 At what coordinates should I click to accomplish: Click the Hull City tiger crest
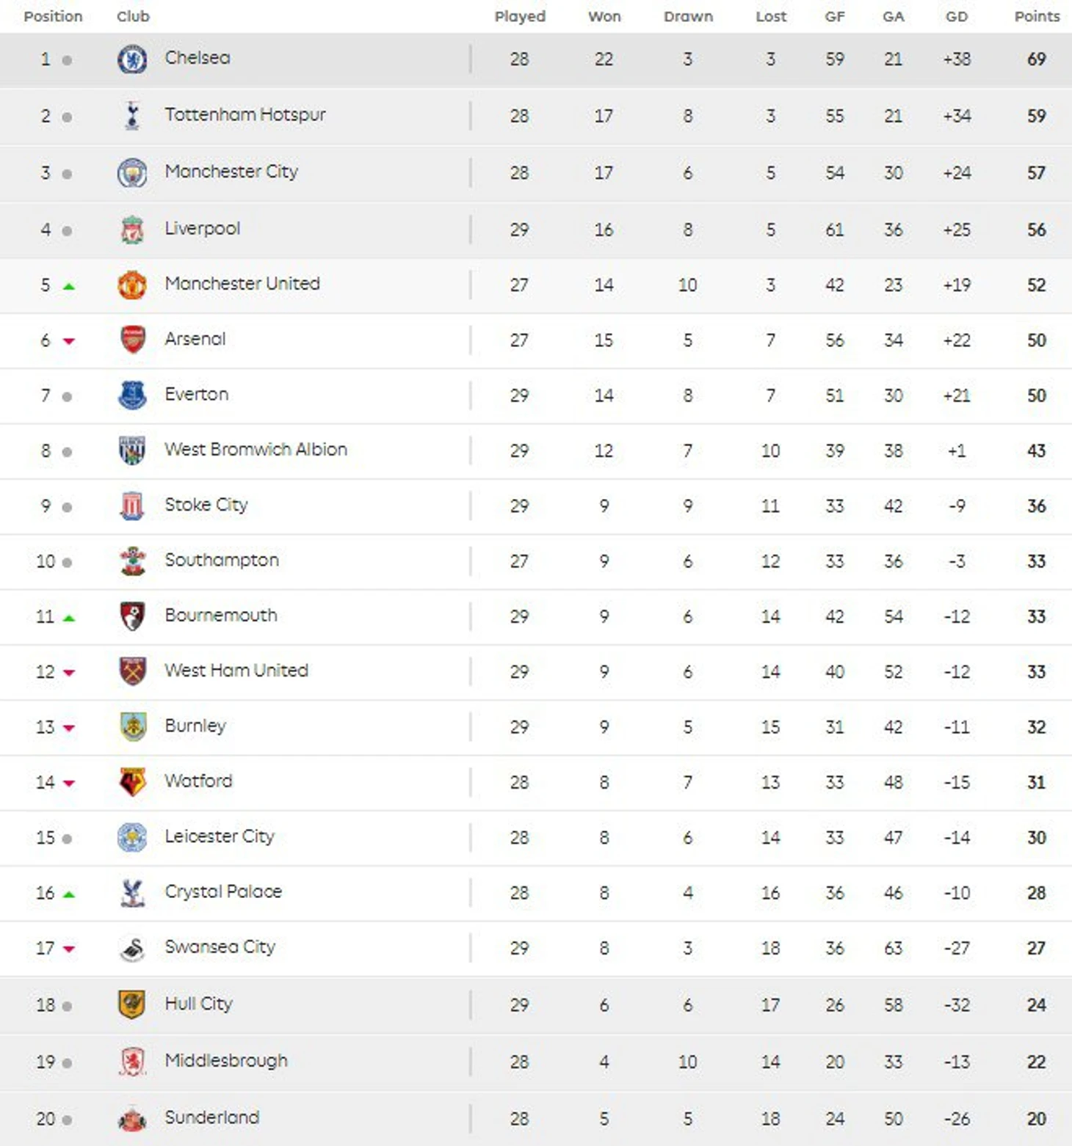(x=132, y=1004)
